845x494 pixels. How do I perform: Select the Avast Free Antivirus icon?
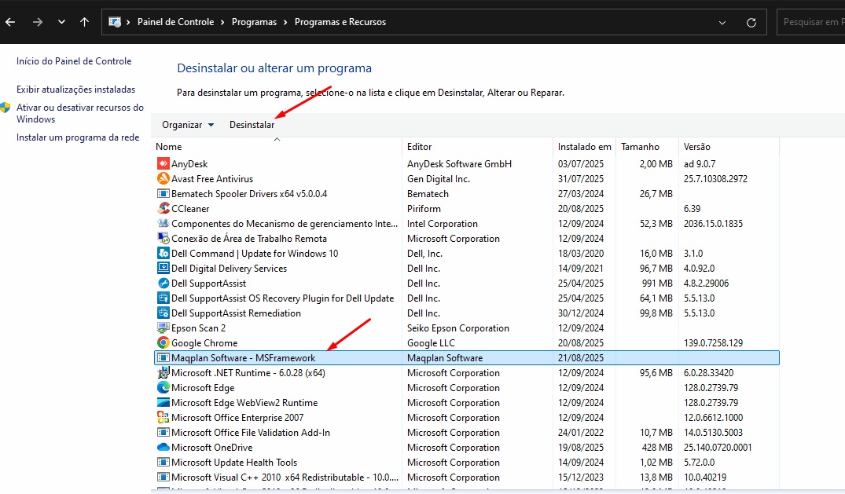163,178
